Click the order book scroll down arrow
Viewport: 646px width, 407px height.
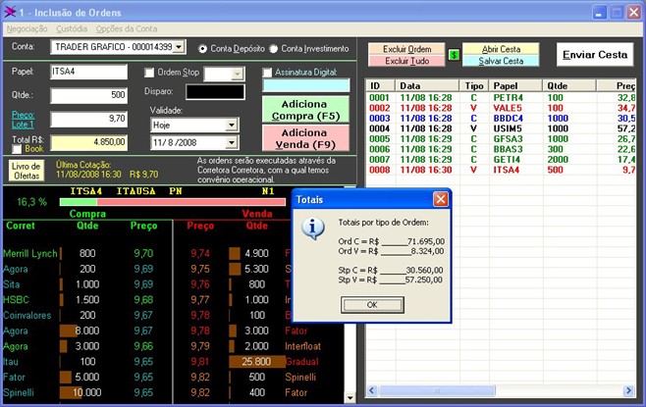point(350,397)
